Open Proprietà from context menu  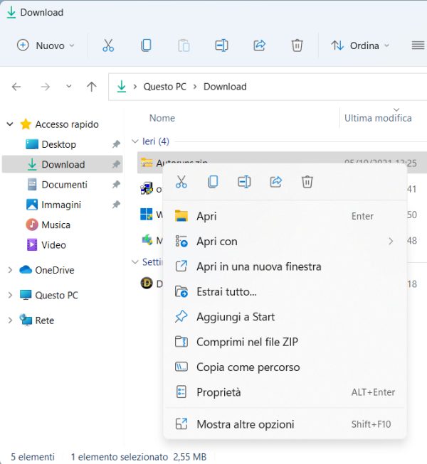[218, 392]
